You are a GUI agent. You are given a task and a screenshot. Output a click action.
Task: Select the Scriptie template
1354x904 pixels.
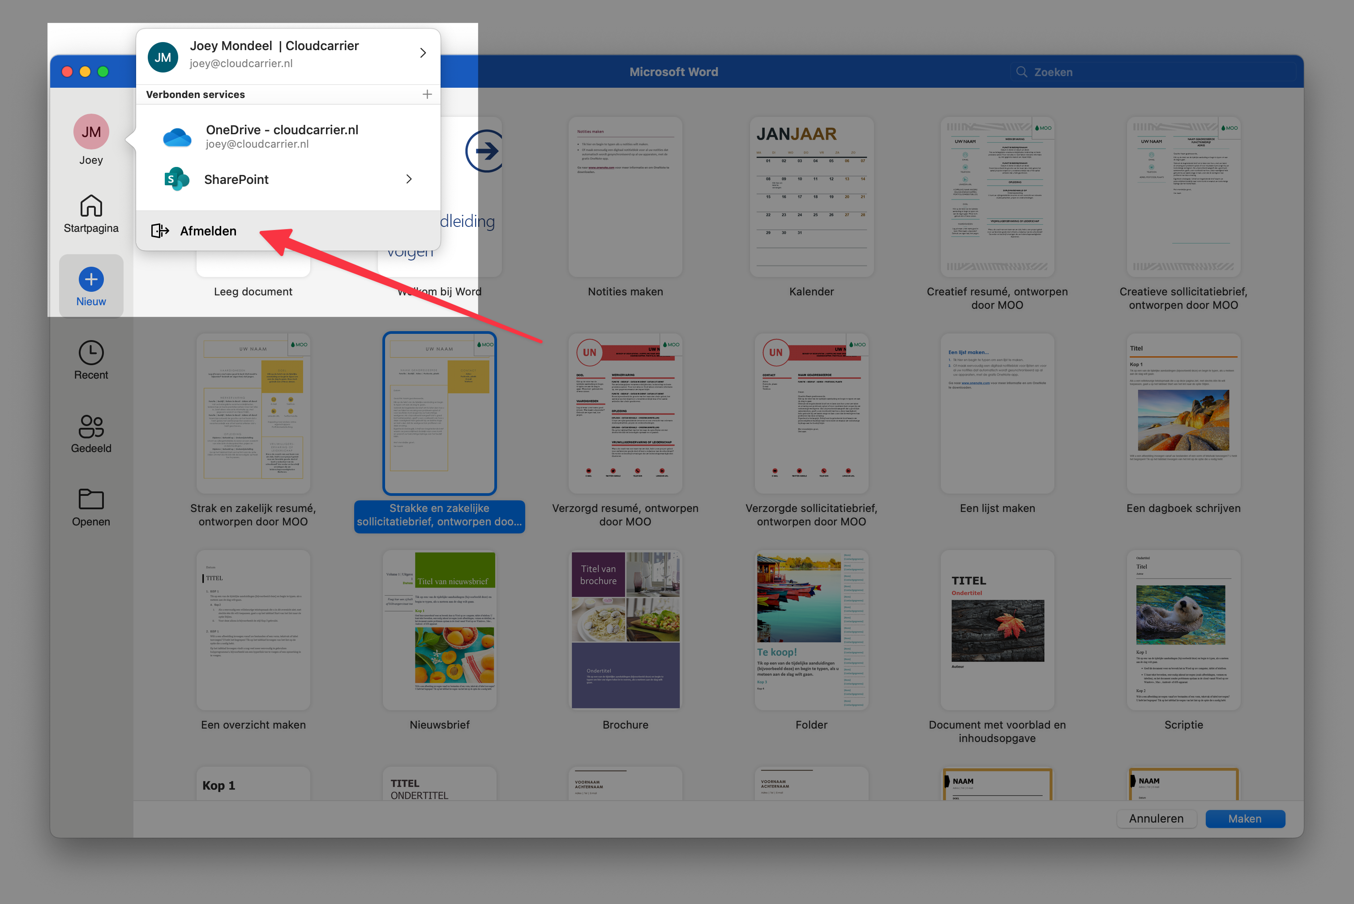pos(1183,630)
